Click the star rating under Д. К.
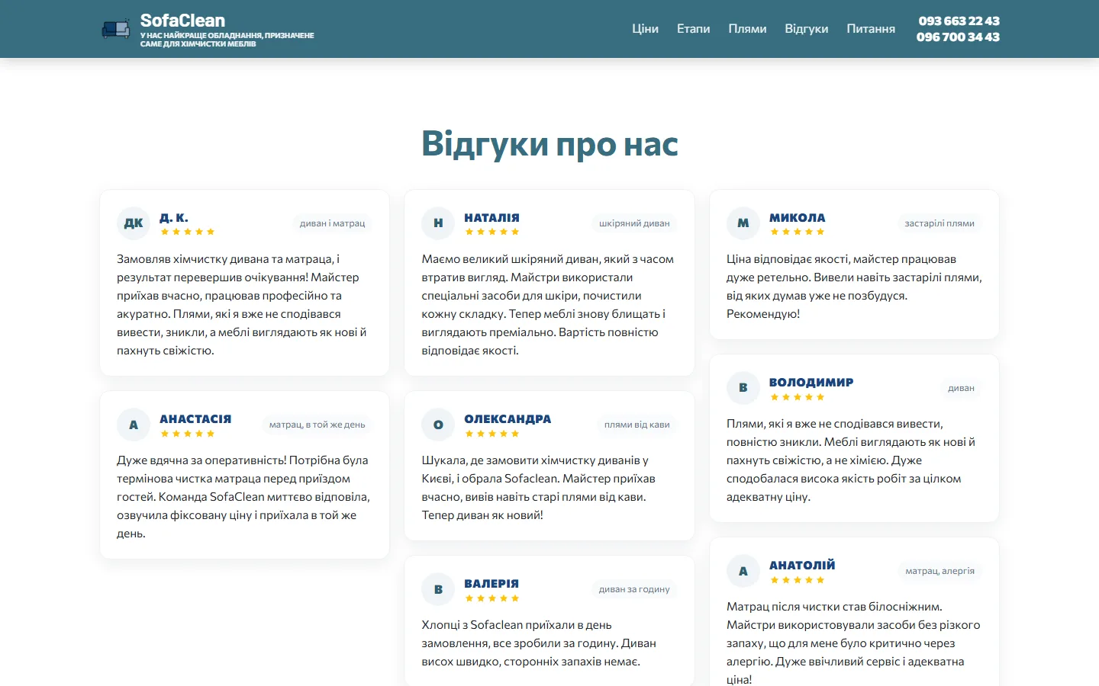This screenshot has height=686, width=1099. [188, 232]
